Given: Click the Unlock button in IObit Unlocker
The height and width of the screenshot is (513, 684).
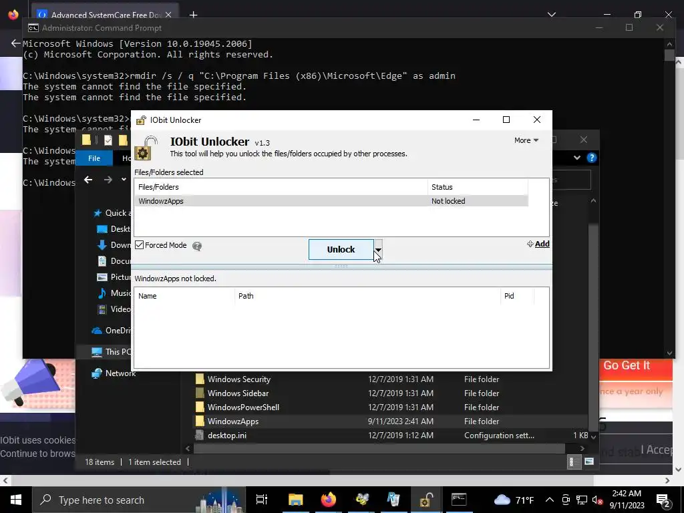Looking at the screenshot, I should click(341, 250).
